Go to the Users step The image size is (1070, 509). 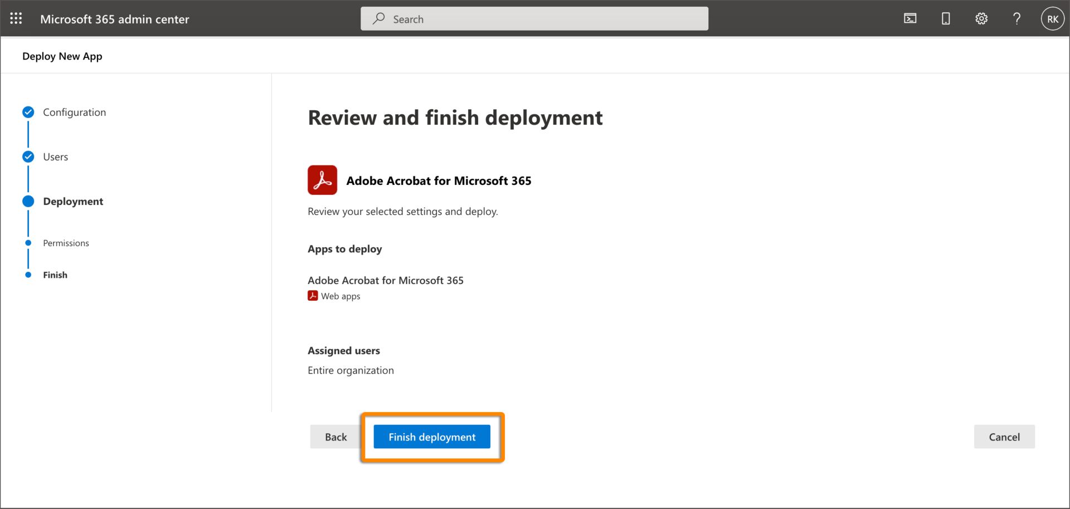[x=56, y=157]
